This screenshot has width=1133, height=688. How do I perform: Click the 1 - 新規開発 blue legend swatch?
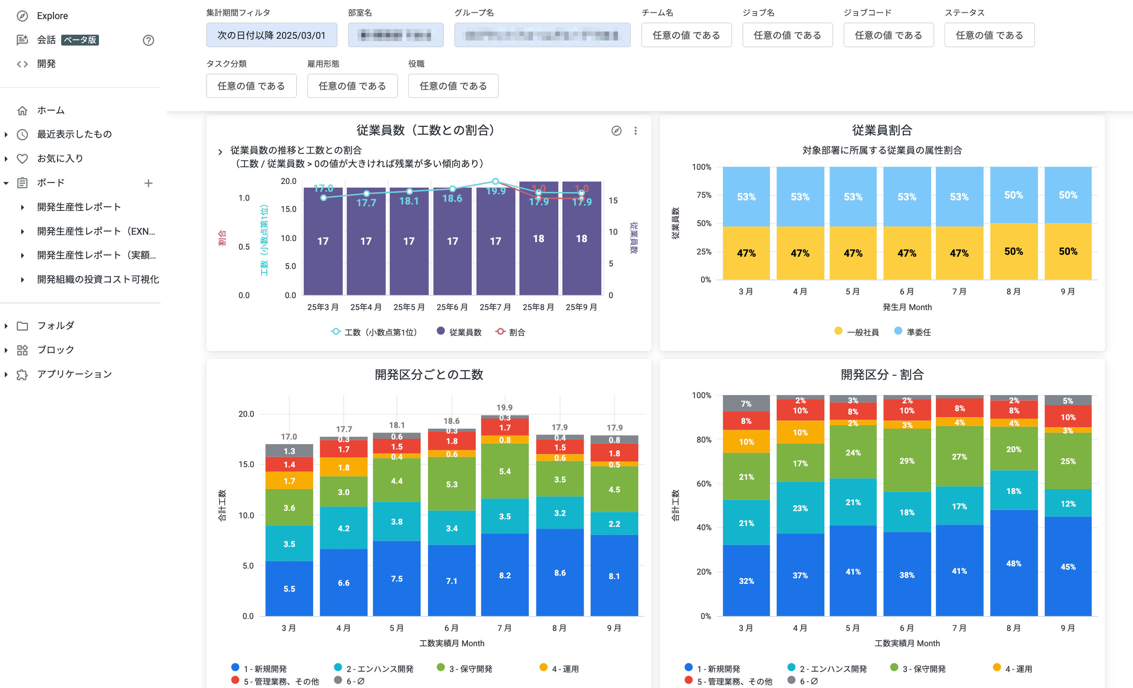235,667
